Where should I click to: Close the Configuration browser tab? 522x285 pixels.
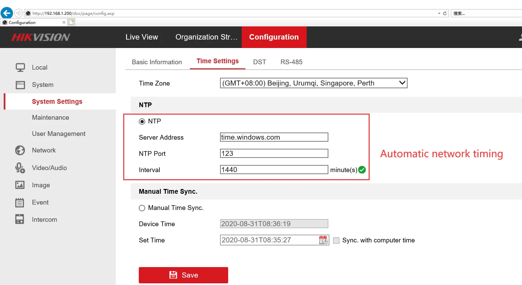pos(64,22)
